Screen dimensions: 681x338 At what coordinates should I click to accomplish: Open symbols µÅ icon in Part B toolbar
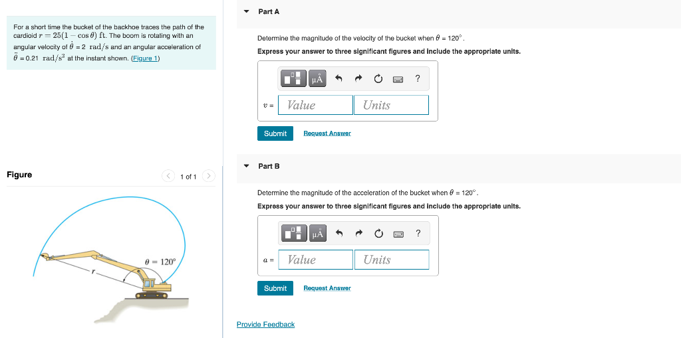(x=318, y=234)
